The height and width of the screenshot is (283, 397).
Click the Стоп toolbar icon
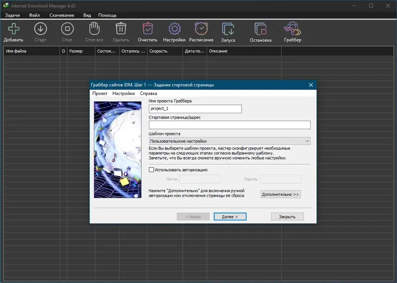click(x=67, y=29)
